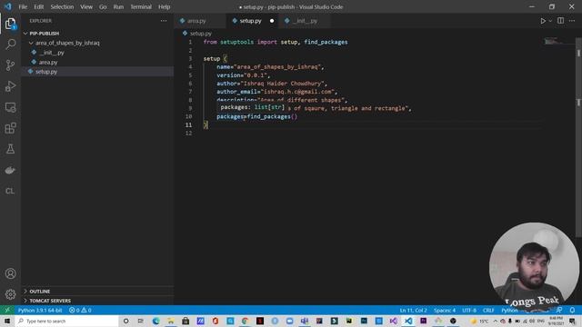The image size is (582, 327).
Task: Click line number 12 in gutter
Action: (188, 134)
